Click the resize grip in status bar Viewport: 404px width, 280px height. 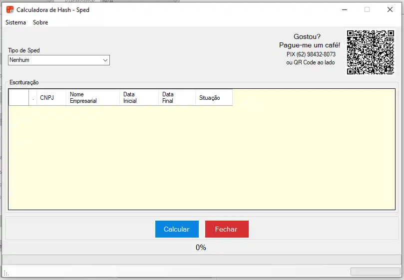point(5,274)
